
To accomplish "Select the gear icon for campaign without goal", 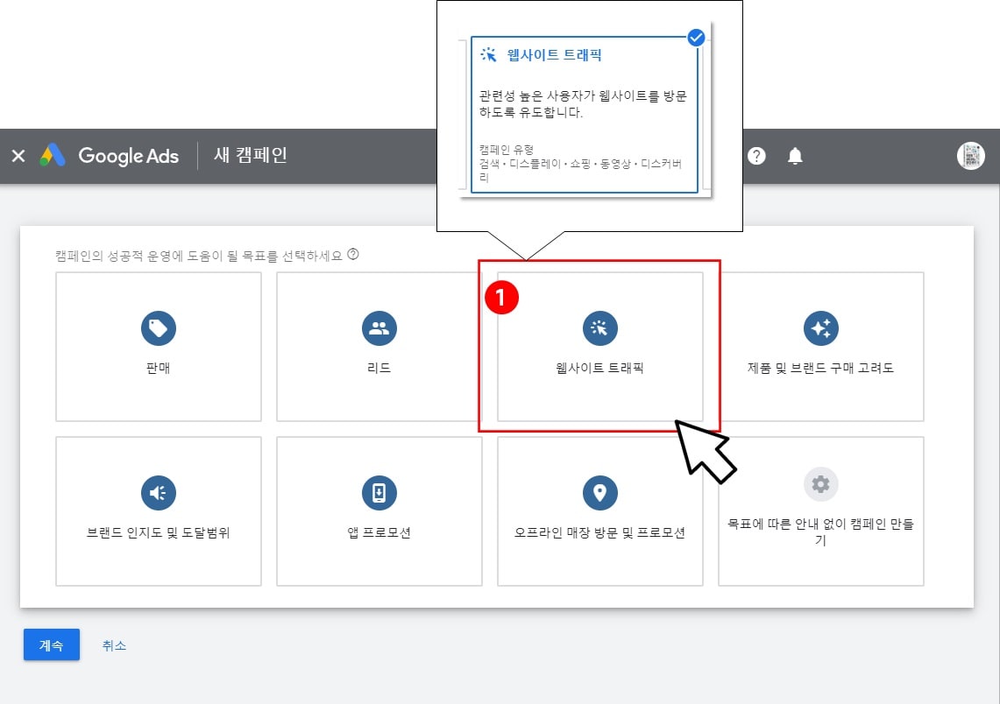I will tap(821, 484).
